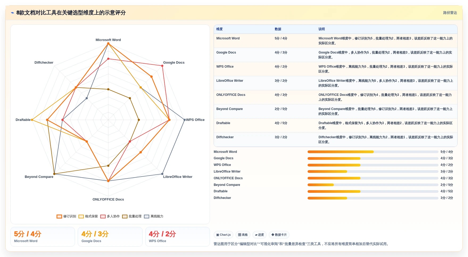Click the Microsoft Word radar axis label
This screenshot has width=468, height=257.
pyautogui.click(x=108, y=40)
